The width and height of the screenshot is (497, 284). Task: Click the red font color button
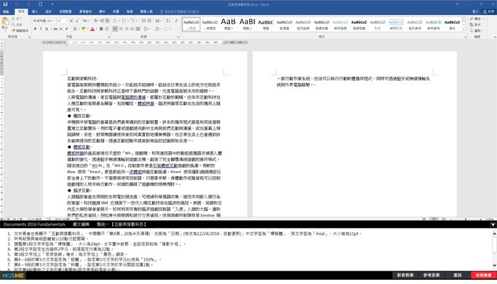(x=92, y=29)
